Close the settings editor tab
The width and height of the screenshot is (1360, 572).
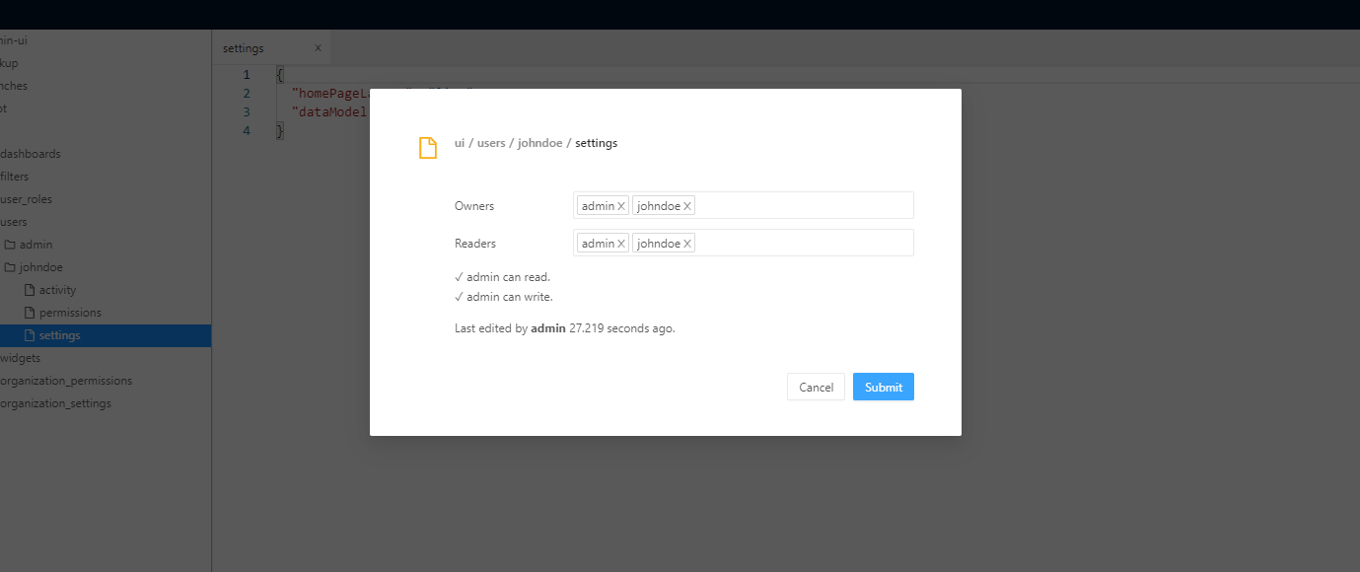pos(318,47)
